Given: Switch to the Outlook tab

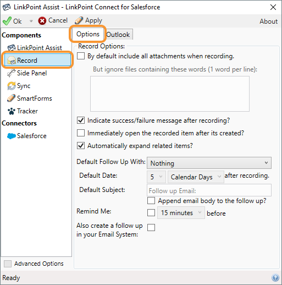Looking at the screenshot, I should (118, 35).
